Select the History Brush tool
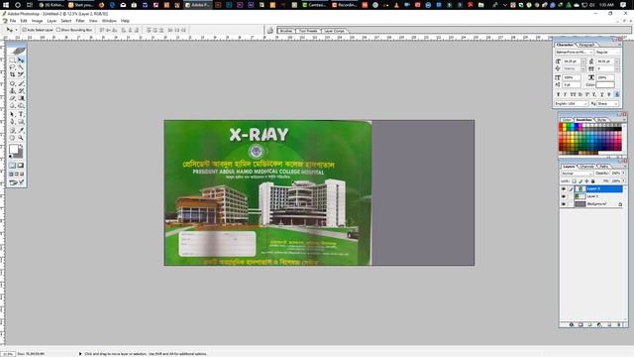Screen dimensions: 634x357 pyautogui.click(x=21, y=91)
